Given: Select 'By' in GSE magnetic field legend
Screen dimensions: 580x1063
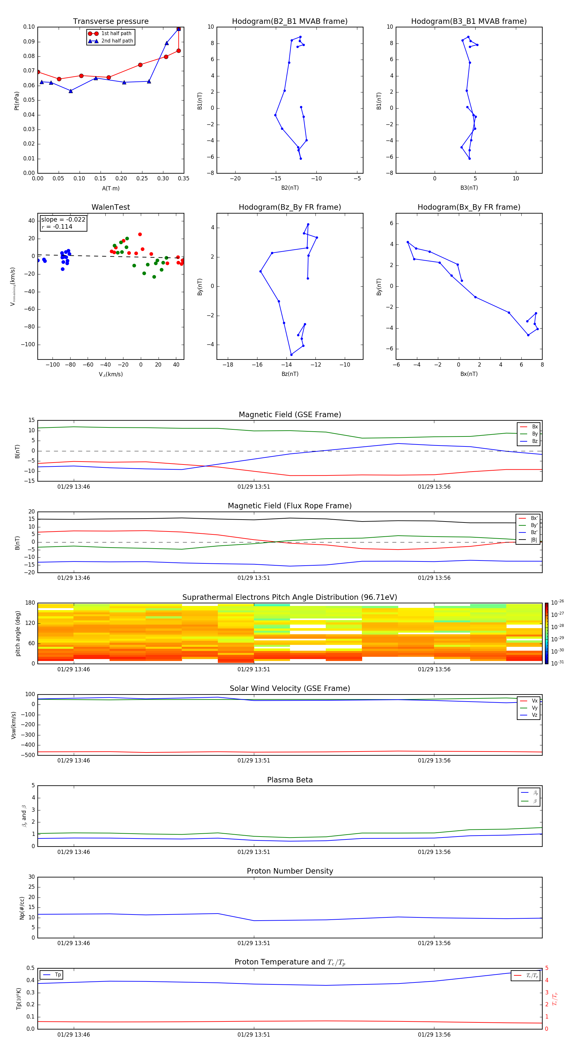Looking at the screenshot, I should point(529,434).
